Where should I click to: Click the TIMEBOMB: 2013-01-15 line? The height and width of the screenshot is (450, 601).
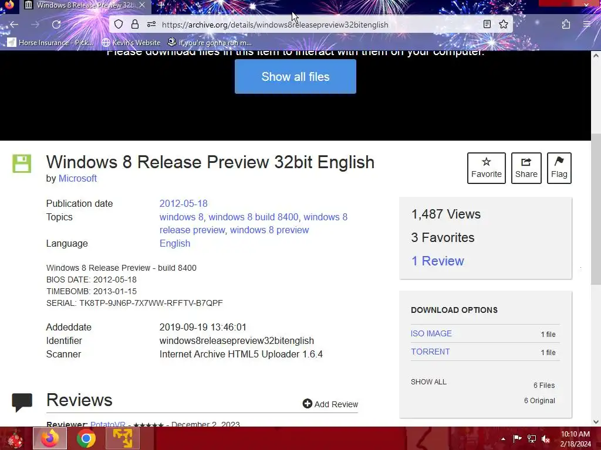(92, 291)
